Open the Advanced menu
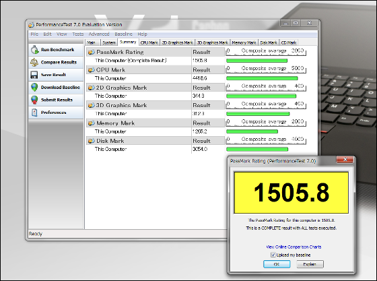 coord(99,34)
